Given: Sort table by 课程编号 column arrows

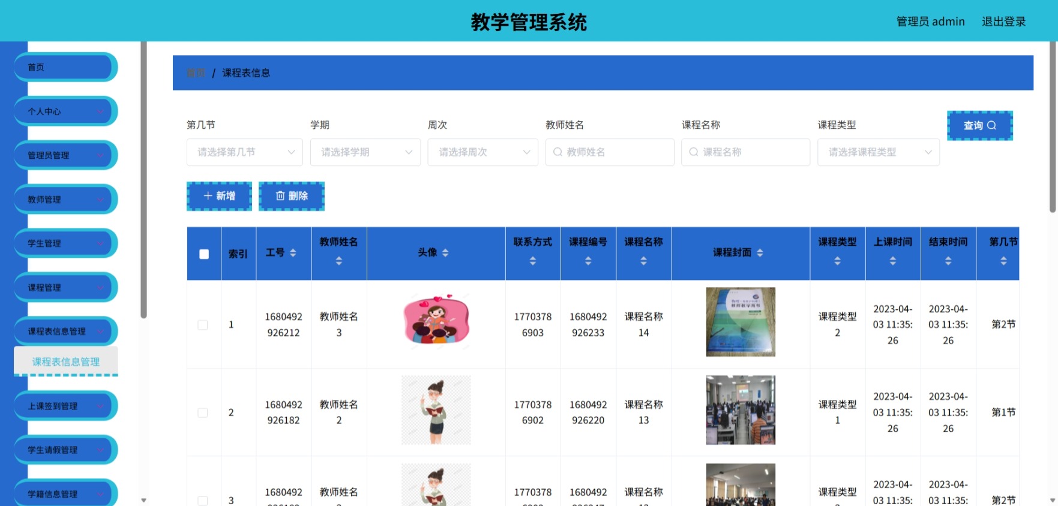Looking at the screenshot, I should click(588, 261).
